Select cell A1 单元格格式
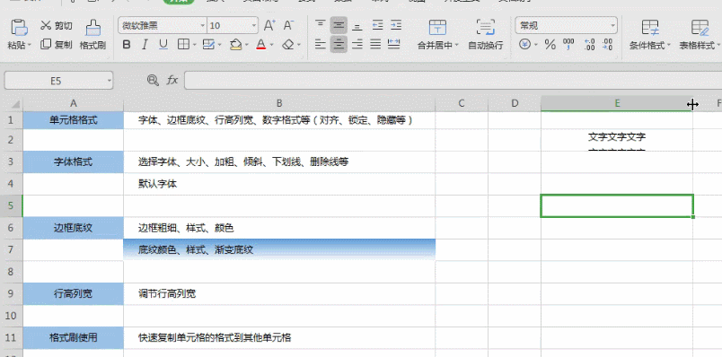 [x=74, y=120]
